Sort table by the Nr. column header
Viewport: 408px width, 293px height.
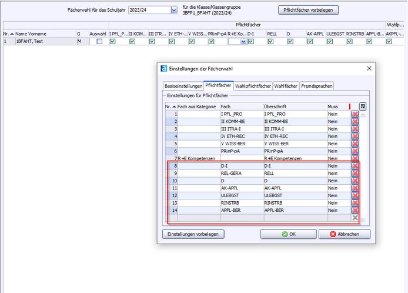point(7,34)
